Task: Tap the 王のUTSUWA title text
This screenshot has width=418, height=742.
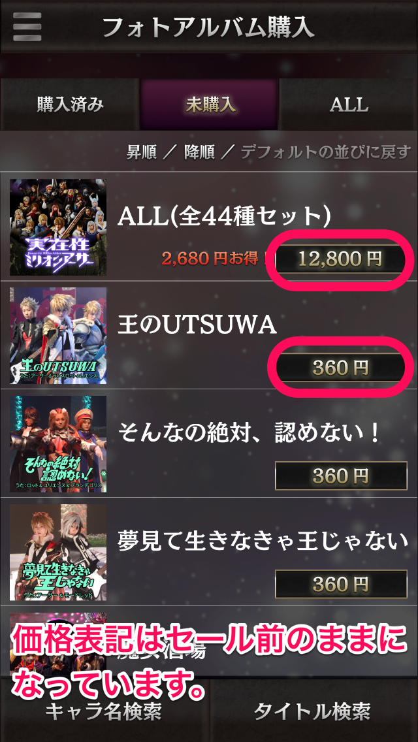Action: pos(197,325)
